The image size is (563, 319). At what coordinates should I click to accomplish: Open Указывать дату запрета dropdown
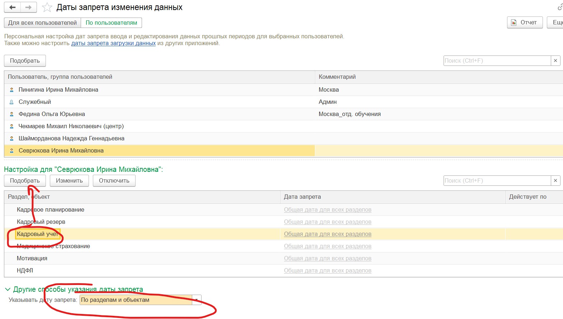tap(197, 300)
